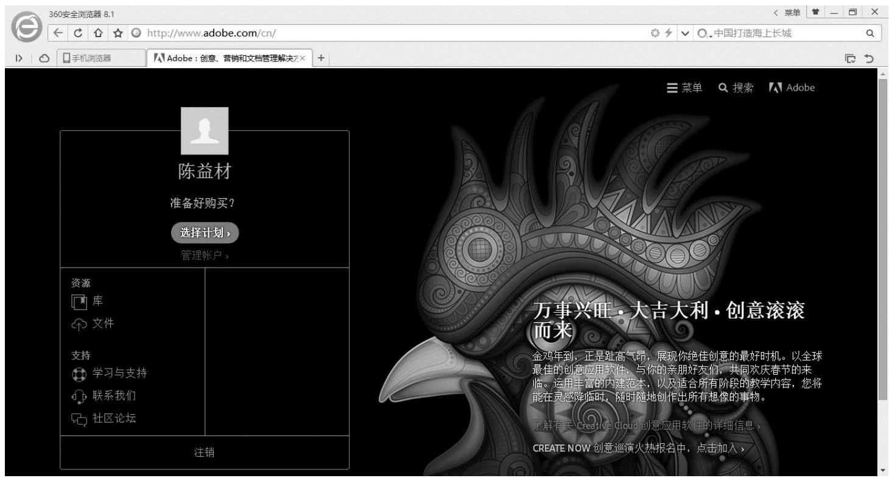Open the Creative Cloud 详细信息 link
Screen dimensions: 889x478
[x=647, y=424]
